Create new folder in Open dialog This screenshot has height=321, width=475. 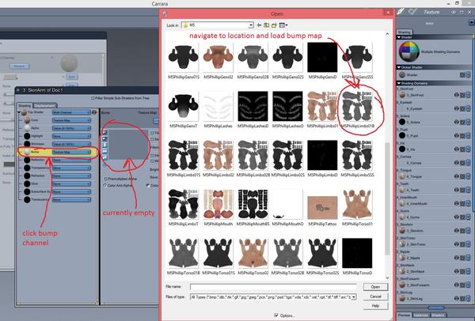coord(274,25)
